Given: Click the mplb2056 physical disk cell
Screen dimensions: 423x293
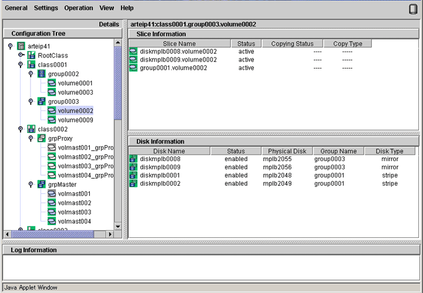Looking at the screenshot, I should 277,167.
